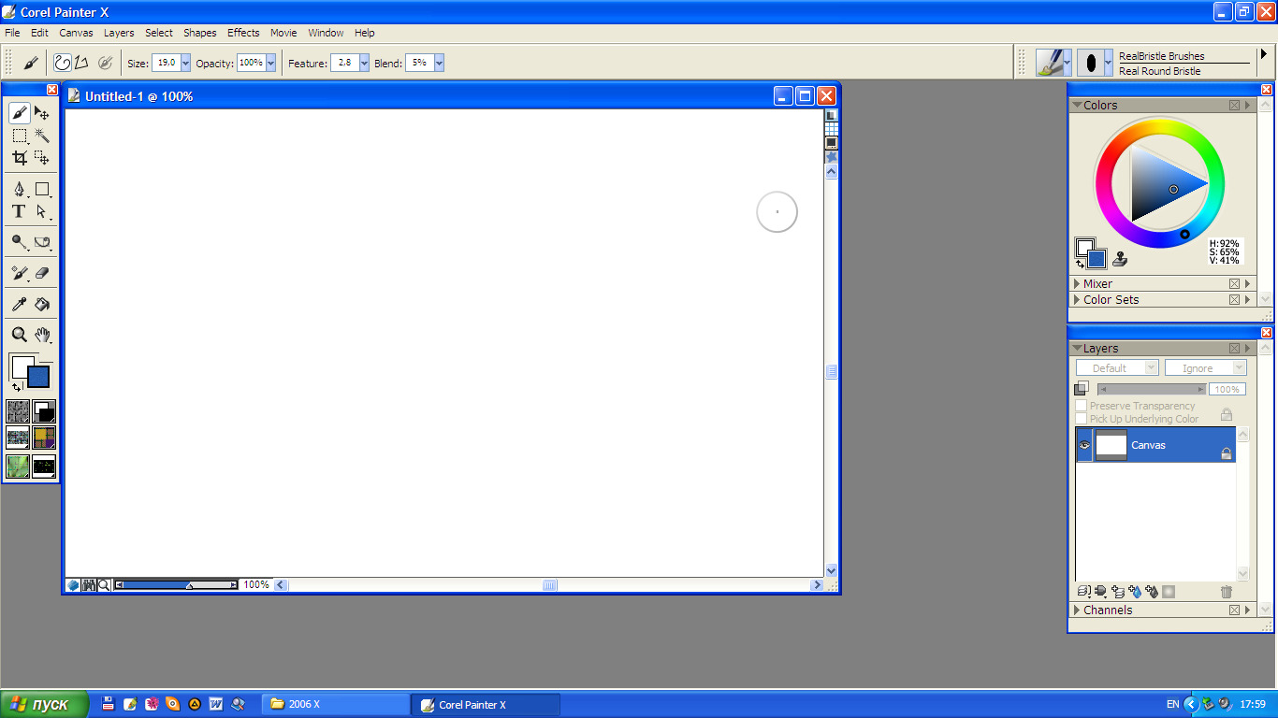The width and height of the screenshot is (1278, 718).
Task: Pick the Eraser tool
Action: click(x=42, y=274)
